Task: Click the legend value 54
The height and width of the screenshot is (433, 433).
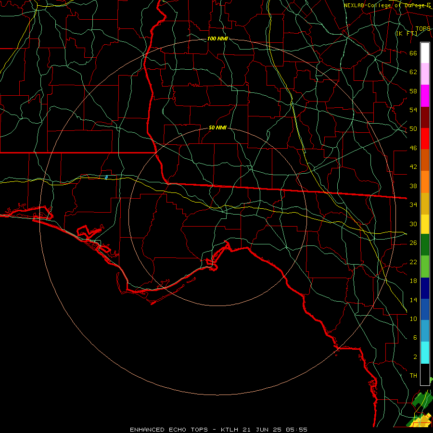Action: tap(413, 110)
